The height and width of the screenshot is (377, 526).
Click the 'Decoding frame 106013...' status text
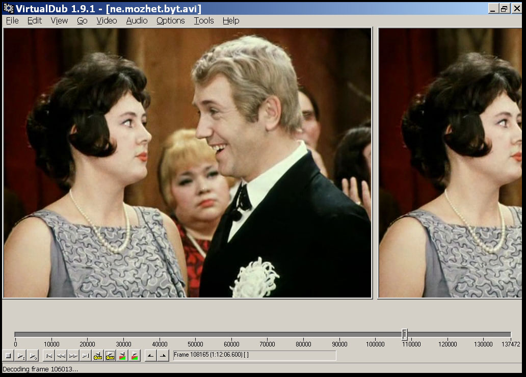point(40,369)
